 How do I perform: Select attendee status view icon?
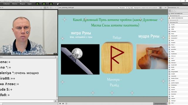click(x=175, y=11)
